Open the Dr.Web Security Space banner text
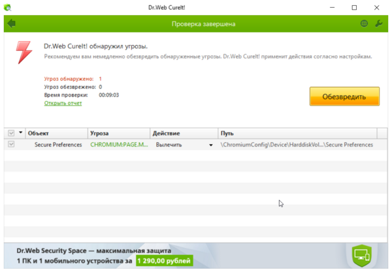This screenshot has height=272, width=392. click(93, 250)
